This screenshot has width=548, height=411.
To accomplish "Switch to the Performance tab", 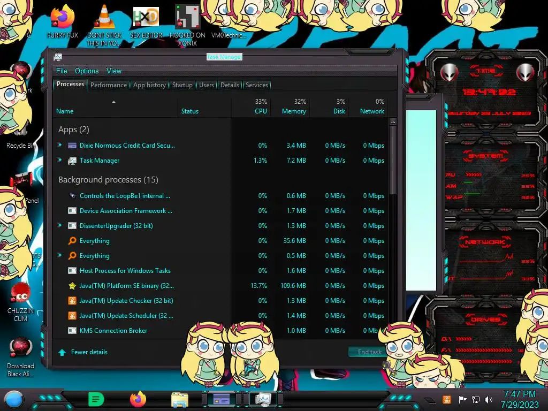I will [109, 85].
